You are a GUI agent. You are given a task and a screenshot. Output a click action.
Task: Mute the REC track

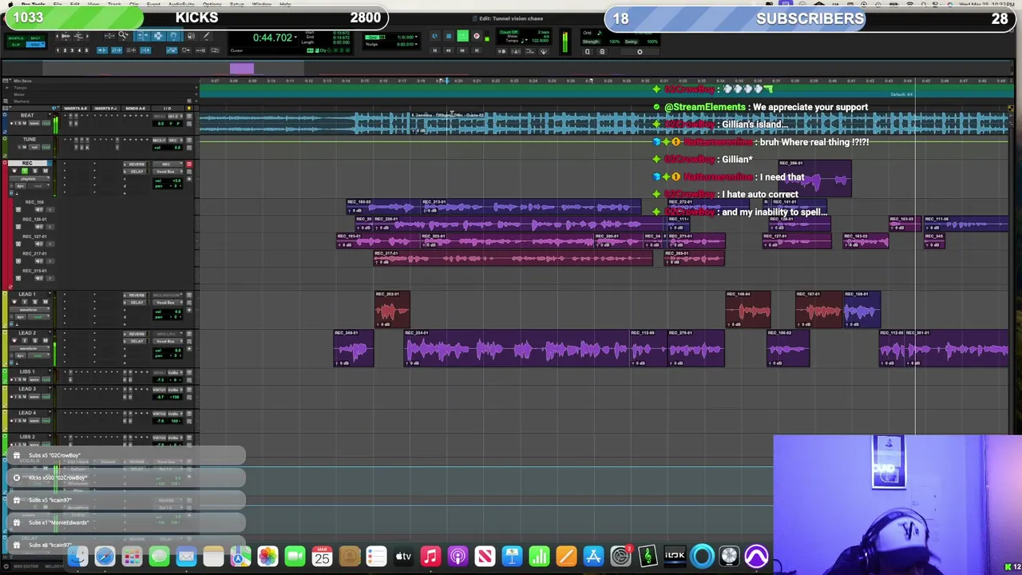pyautogui.click(x=46, y=171)
